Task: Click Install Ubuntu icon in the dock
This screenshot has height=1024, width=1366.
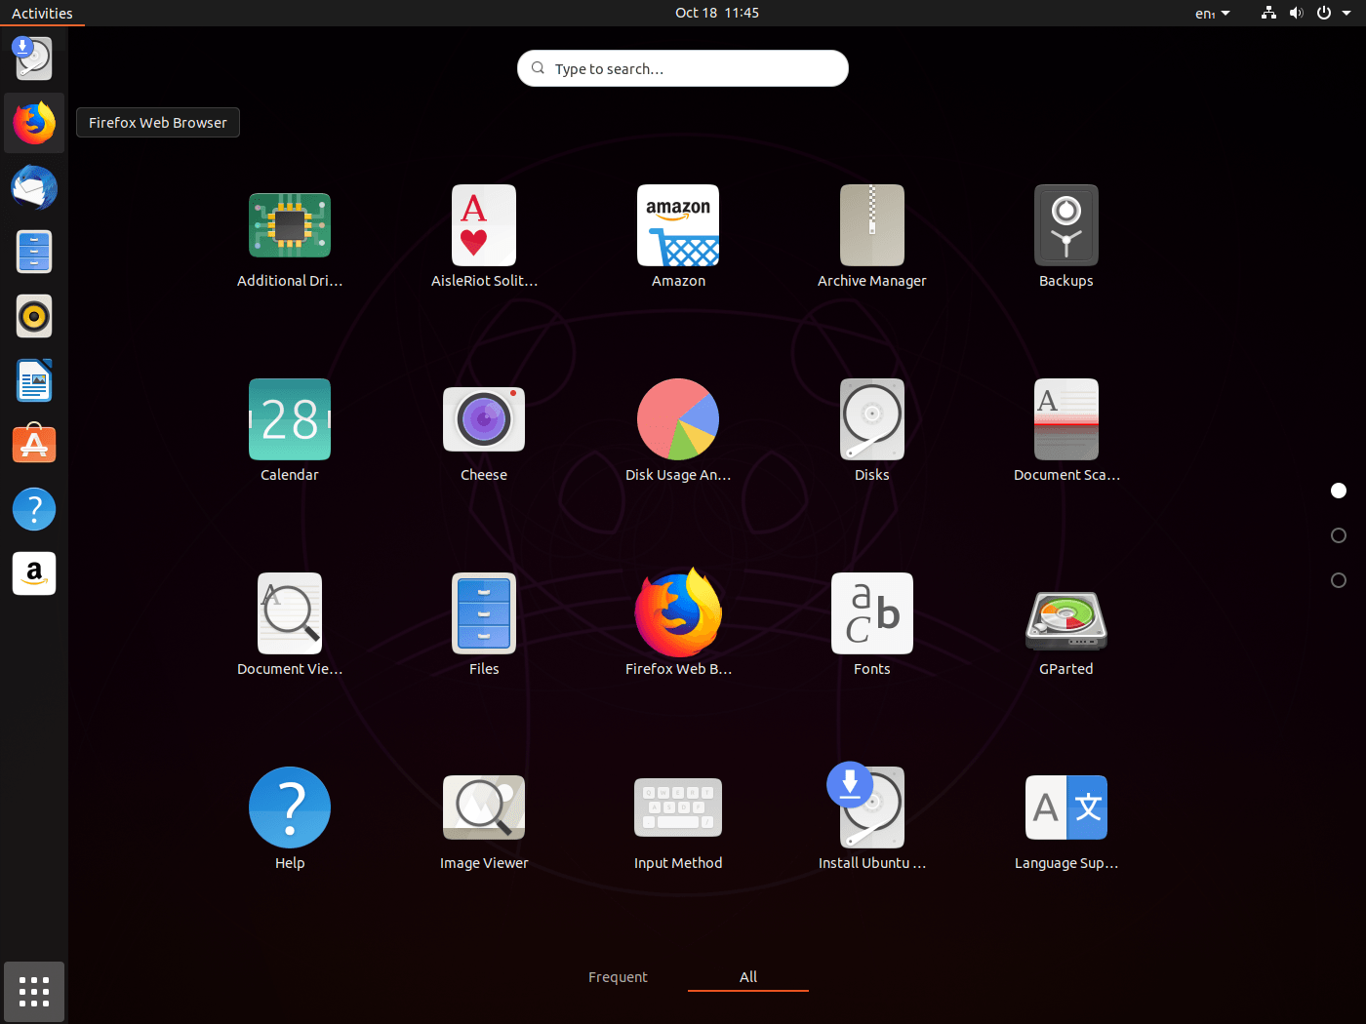Action: pos(34,59)
